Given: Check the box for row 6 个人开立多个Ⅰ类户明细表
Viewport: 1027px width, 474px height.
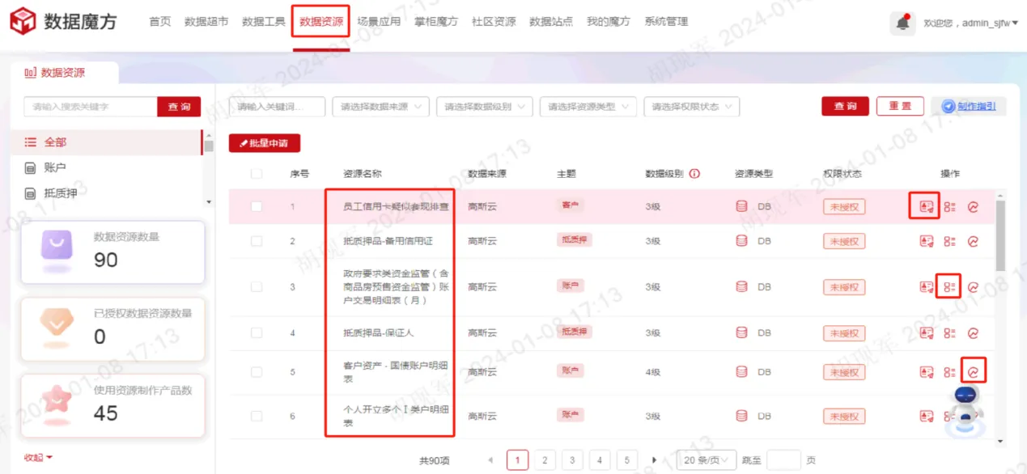Looking at the screenshot, I should 257,416.
